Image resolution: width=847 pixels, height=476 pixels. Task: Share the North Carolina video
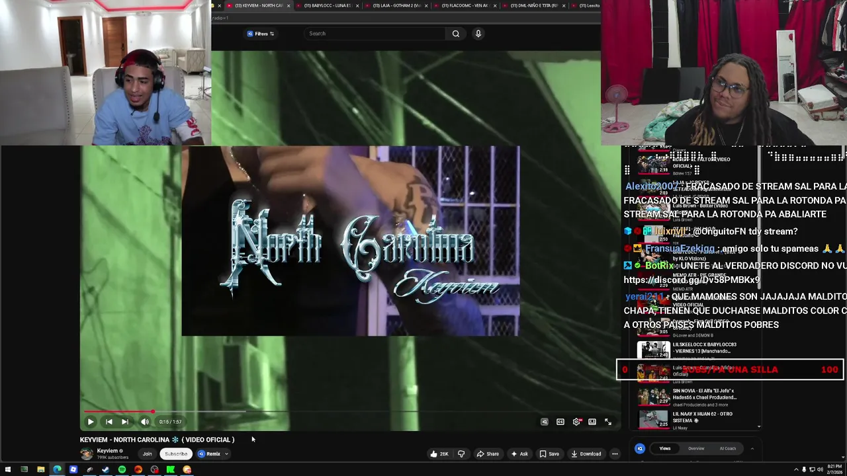pos(488,454)
